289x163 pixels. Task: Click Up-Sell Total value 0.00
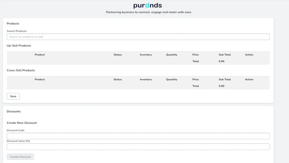(221, 61)
